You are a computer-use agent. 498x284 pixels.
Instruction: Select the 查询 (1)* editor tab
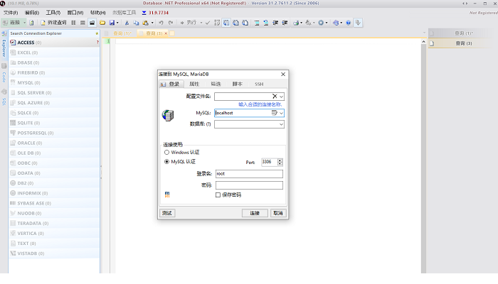tap(122, 33)
